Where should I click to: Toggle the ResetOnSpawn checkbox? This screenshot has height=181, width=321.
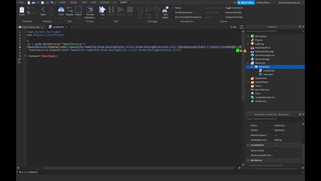tap(276, 135)
